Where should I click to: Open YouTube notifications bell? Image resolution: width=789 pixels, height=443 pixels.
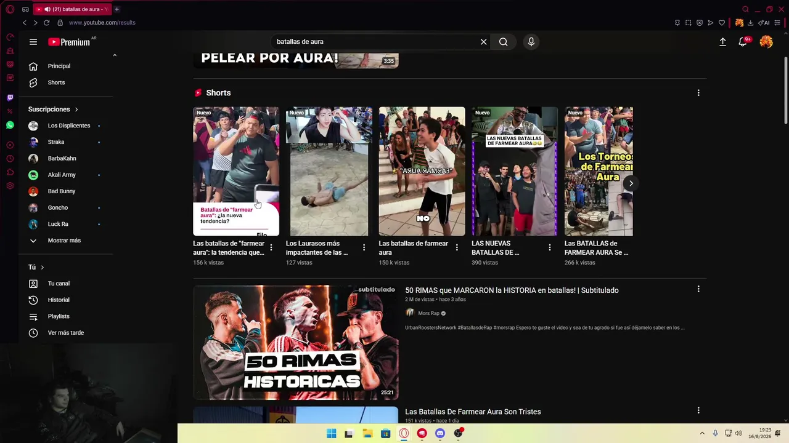click(743, 42)
